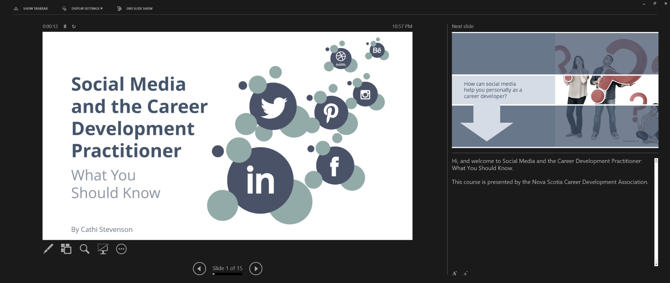Screen dimensions: 670x283
Task: Click the subtitle What You Should Know
Action: tap(116, 184)
